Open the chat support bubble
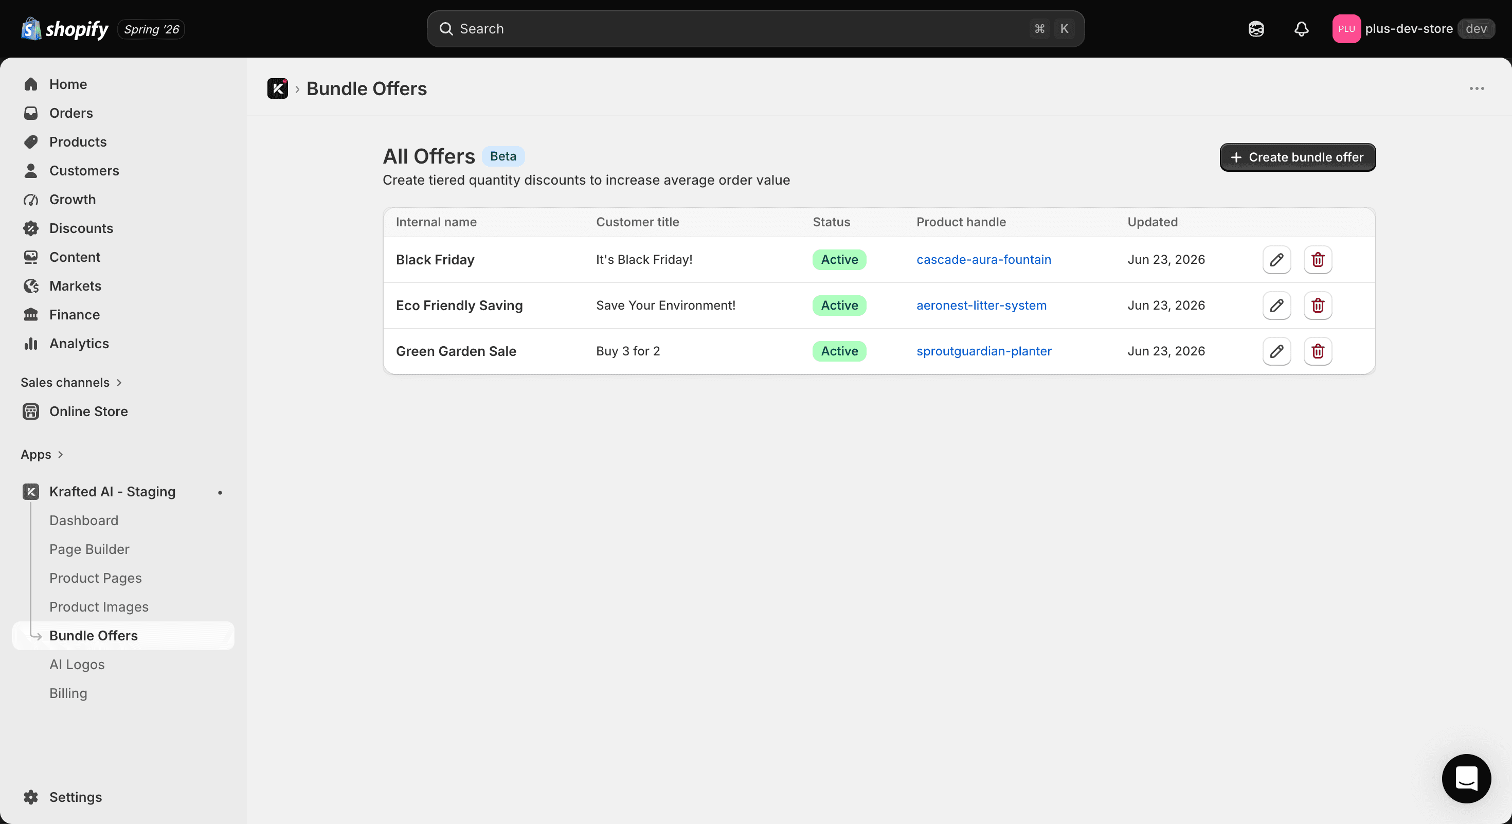This screenshot has height=824, width=1512. click(x=1466, y=778)
